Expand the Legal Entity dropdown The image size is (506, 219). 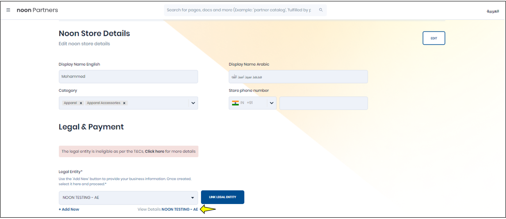click(192, 198)
